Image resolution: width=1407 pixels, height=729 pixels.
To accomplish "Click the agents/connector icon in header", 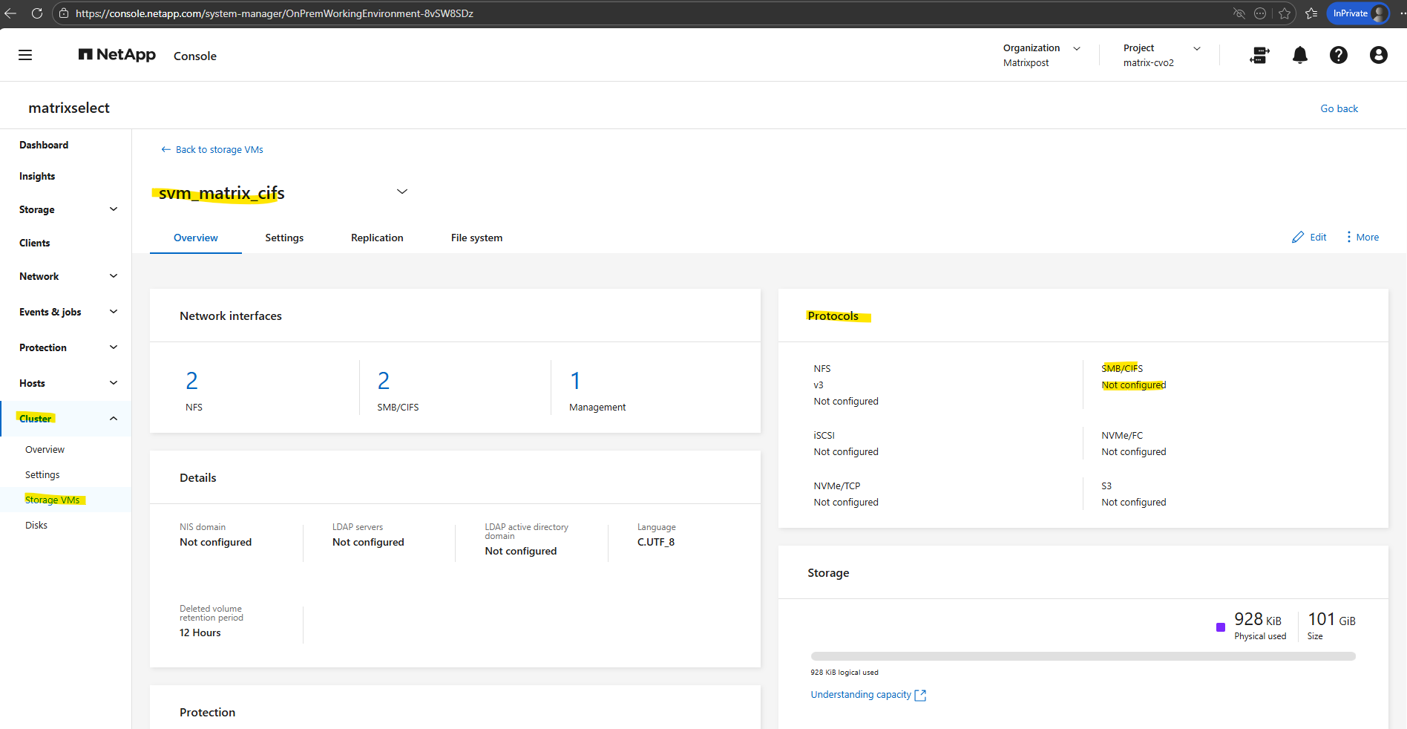I will click(x=1259, y=55).
